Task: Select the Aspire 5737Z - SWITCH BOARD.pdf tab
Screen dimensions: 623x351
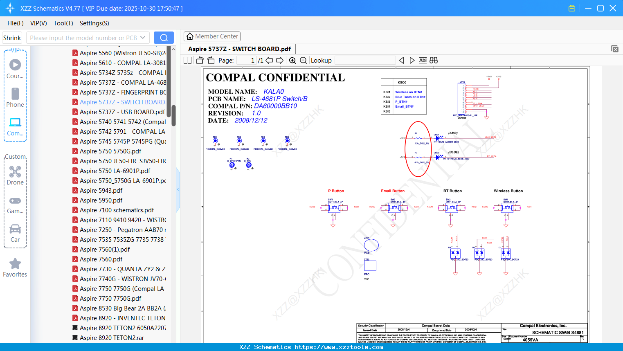Action: [x=239, y=49]
